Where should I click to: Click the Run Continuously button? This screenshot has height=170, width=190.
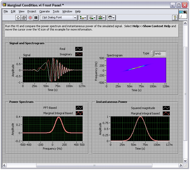point(24,18)
